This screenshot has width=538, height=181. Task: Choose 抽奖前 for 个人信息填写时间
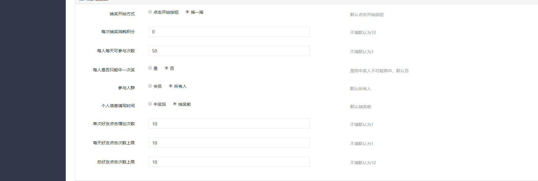point(175,104)
